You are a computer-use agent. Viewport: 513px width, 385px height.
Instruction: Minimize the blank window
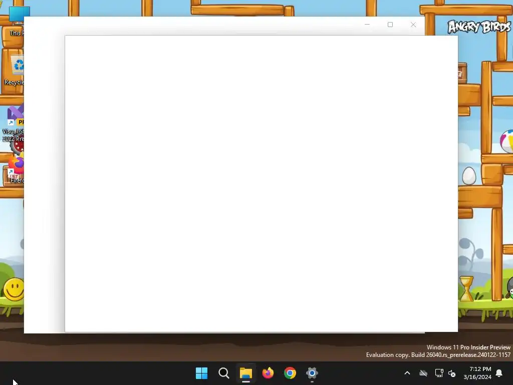tap(367, 25)
